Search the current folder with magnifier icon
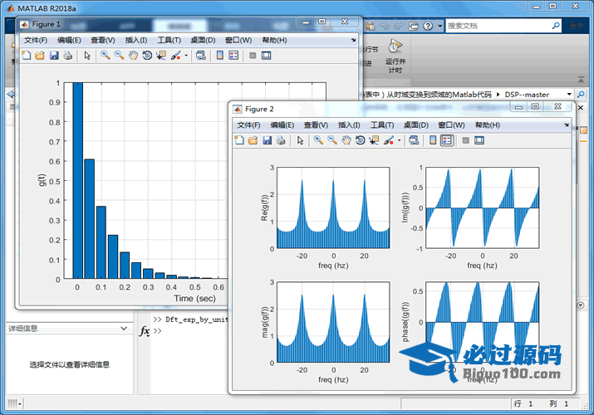Viewport: 594px width, 415px height. click(581, 94)
